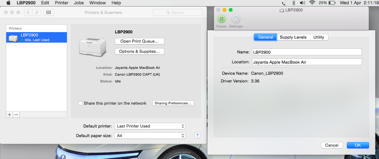The height and width of the screenshot is (159, 379).
Task: Click the printer Name text field
Action: pos(307,52)
